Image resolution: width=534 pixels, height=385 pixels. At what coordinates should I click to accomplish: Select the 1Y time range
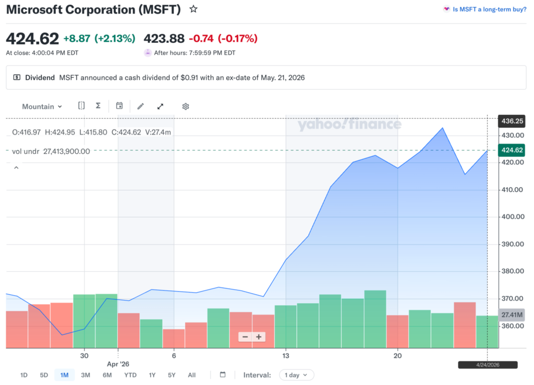click(x=152, y=375)
